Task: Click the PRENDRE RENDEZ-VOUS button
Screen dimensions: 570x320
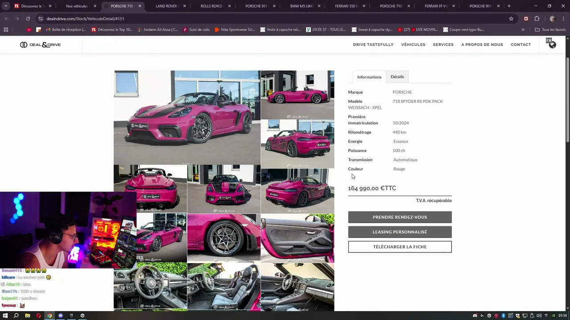Action: [x=400, y=217]
